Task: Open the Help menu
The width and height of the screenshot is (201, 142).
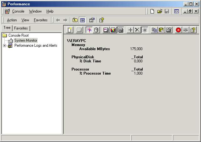Action: pyautogui.click(x=50, y=11)
